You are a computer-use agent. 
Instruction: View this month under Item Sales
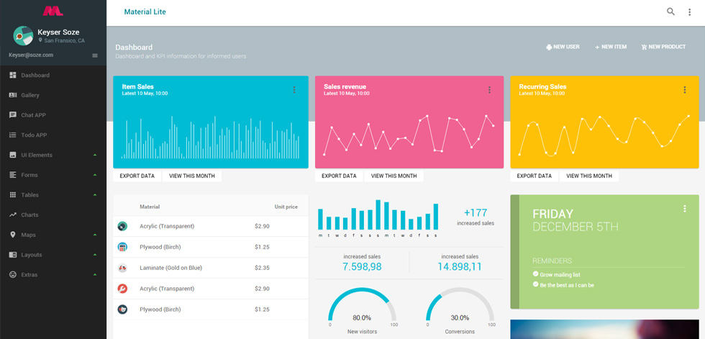click(x=192, y=176)
